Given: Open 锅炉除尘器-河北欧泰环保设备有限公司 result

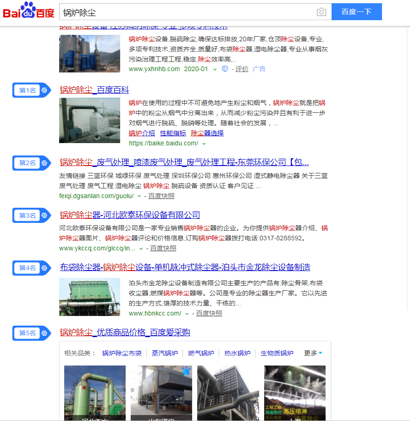Looking at the screenshot, I should pyautogui.click(x=130, y=215).
